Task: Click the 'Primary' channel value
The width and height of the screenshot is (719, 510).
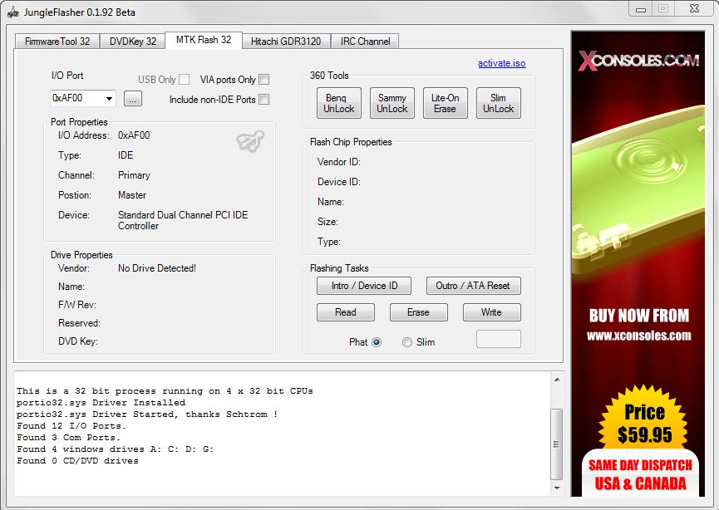Action: (x=134, y=175)
